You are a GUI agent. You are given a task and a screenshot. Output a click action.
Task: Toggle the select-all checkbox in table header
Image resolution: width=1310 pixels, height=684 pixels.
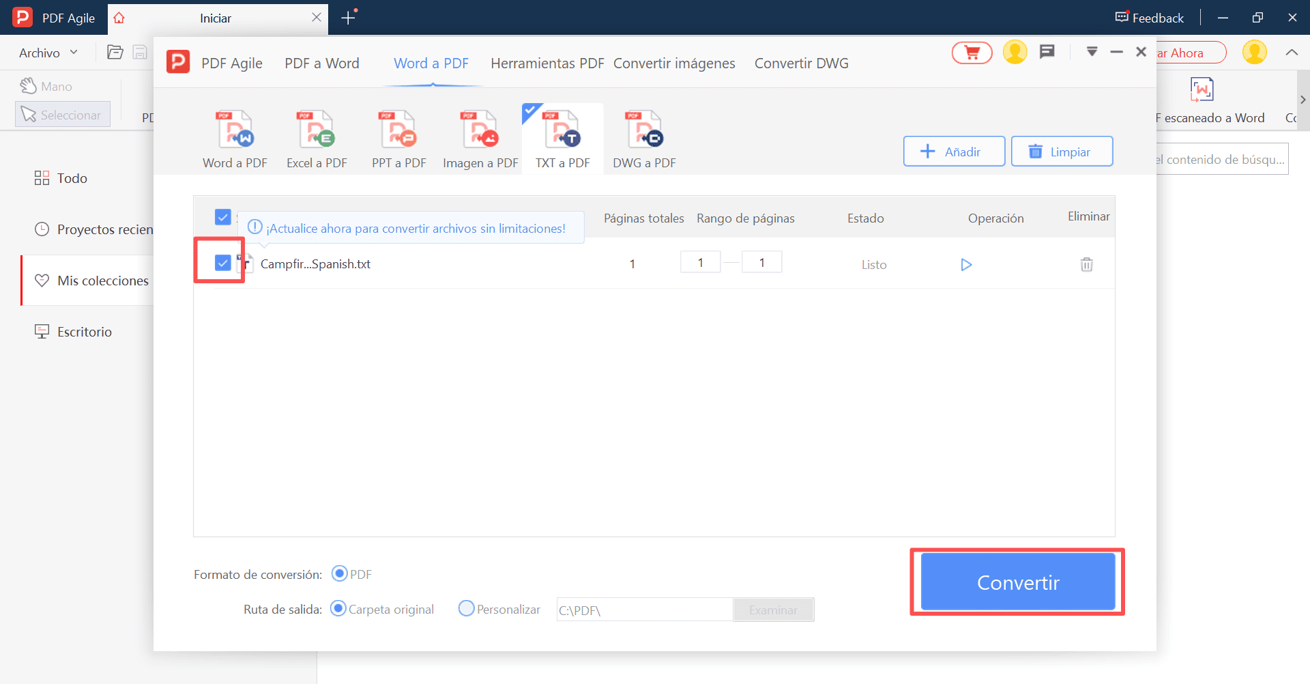pos(222,217)
